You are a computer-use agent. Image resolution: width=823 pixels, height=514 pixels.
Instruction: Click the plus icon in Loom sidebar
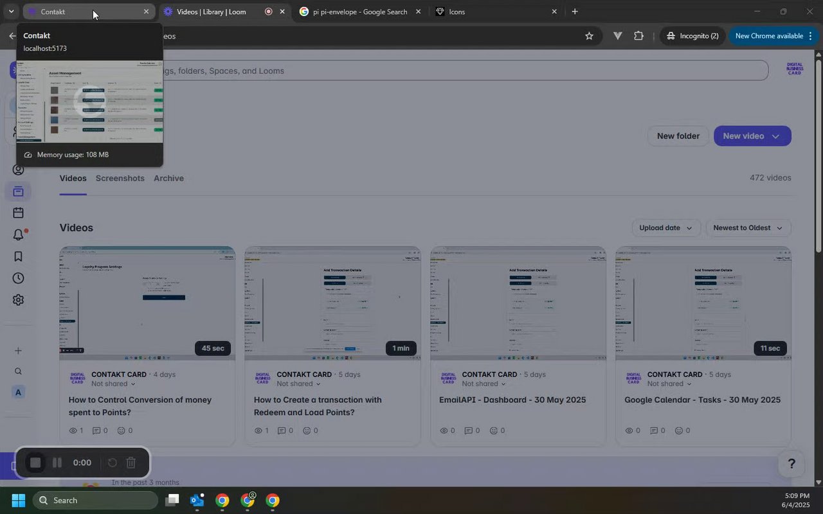click(18, 351)
